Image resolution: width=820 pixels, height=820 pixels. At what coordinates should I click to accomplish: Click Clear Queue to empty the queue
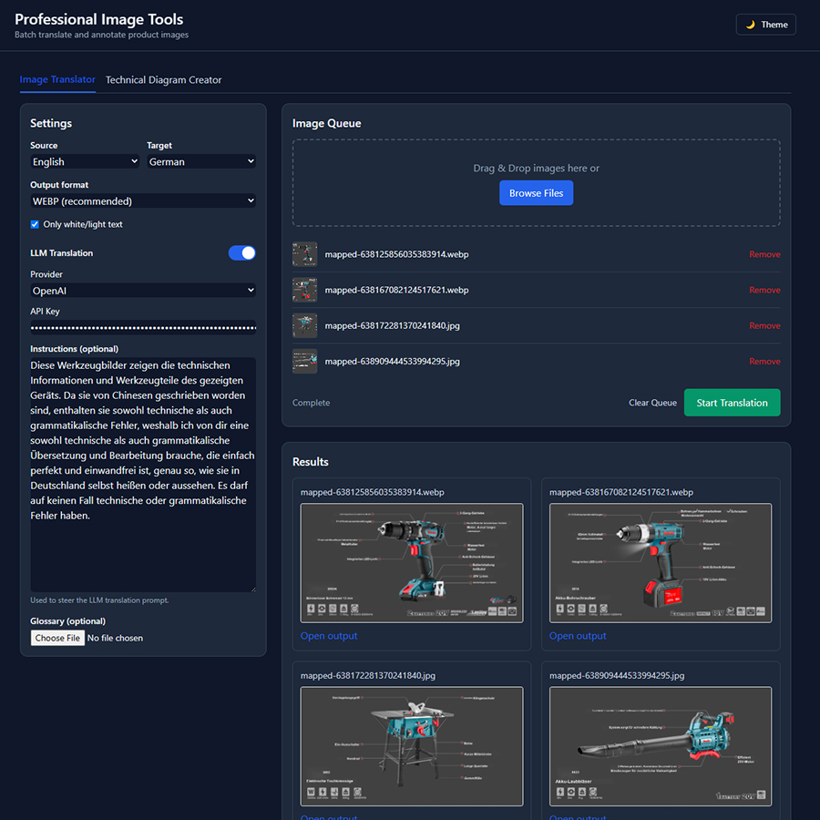coord(652,402)
